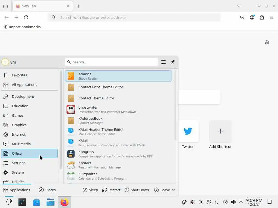Launch Contact Print Theme Editor
This screenshot has width=278, height=208.
118,87
